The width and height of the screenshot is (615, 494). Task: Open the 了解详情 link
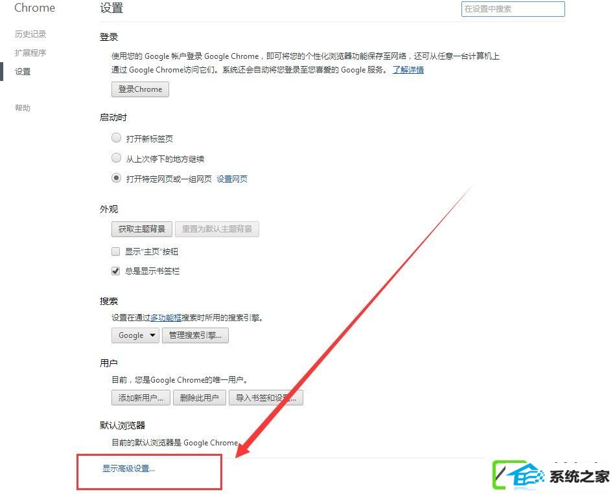[x=408, y=70]
